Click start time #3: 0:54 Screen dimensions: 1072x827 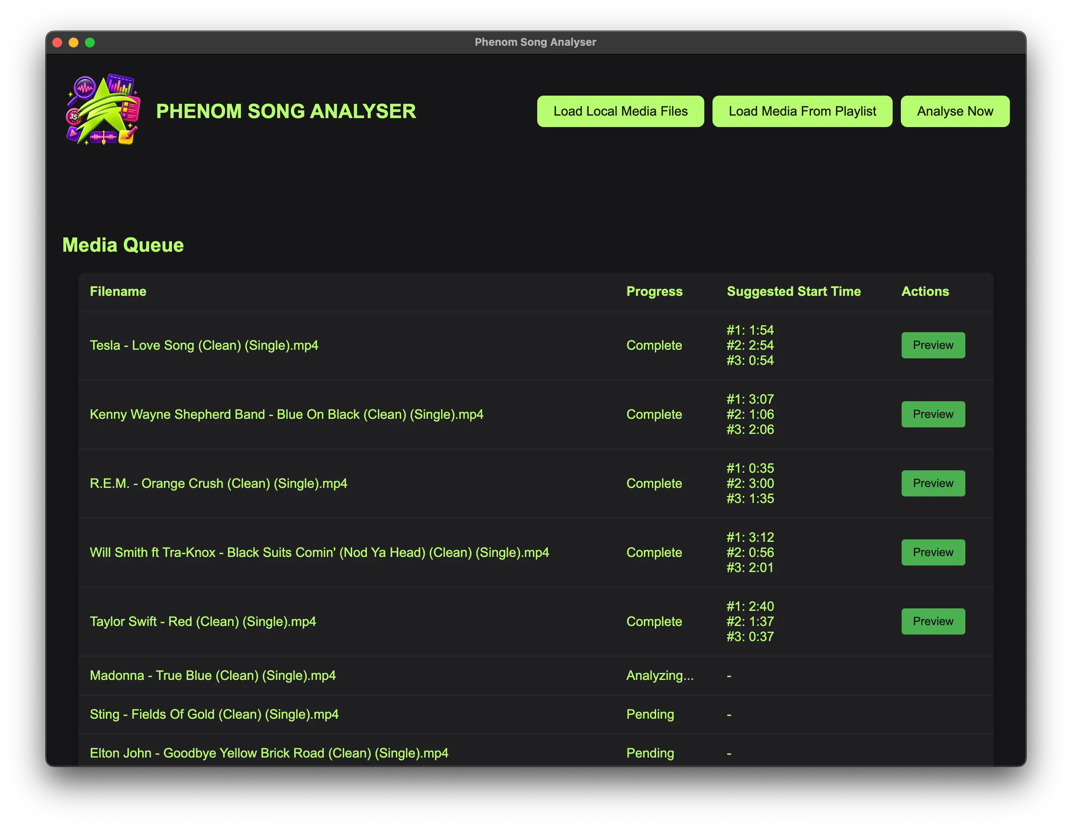(x=750, y=361)
